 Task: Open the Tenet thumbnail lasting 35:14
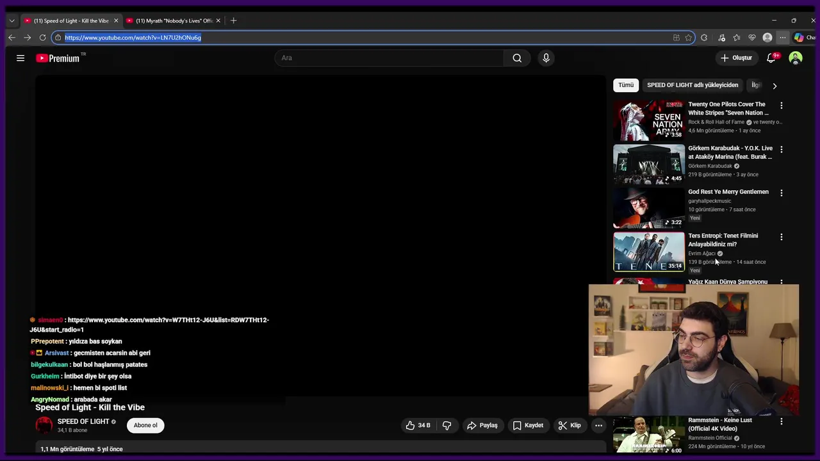point(649,252)
